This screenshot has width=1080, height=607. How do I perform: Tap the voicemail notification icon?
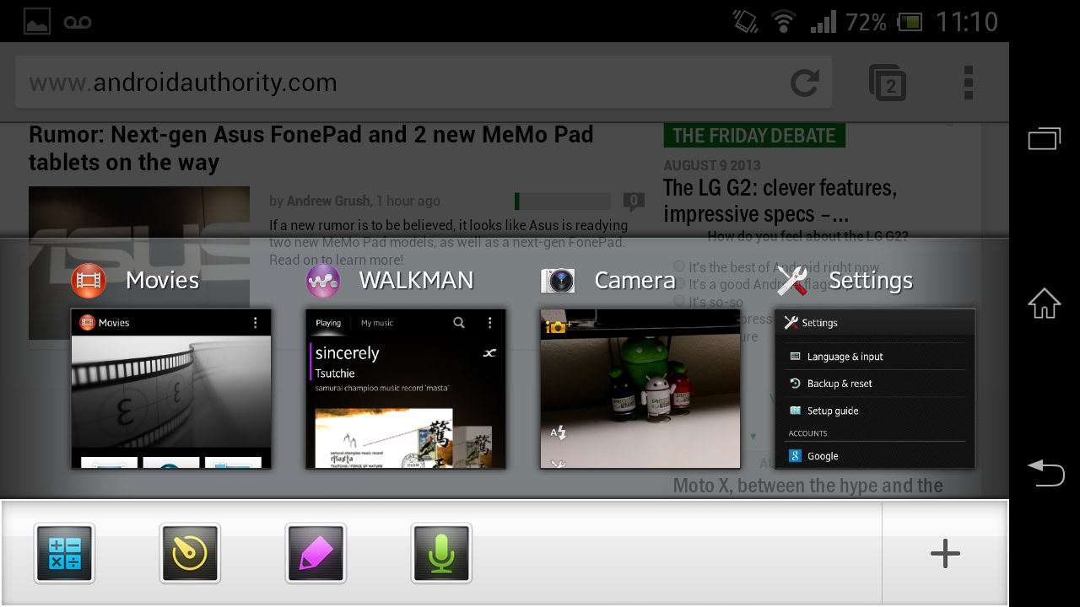[x=78, y=22]
